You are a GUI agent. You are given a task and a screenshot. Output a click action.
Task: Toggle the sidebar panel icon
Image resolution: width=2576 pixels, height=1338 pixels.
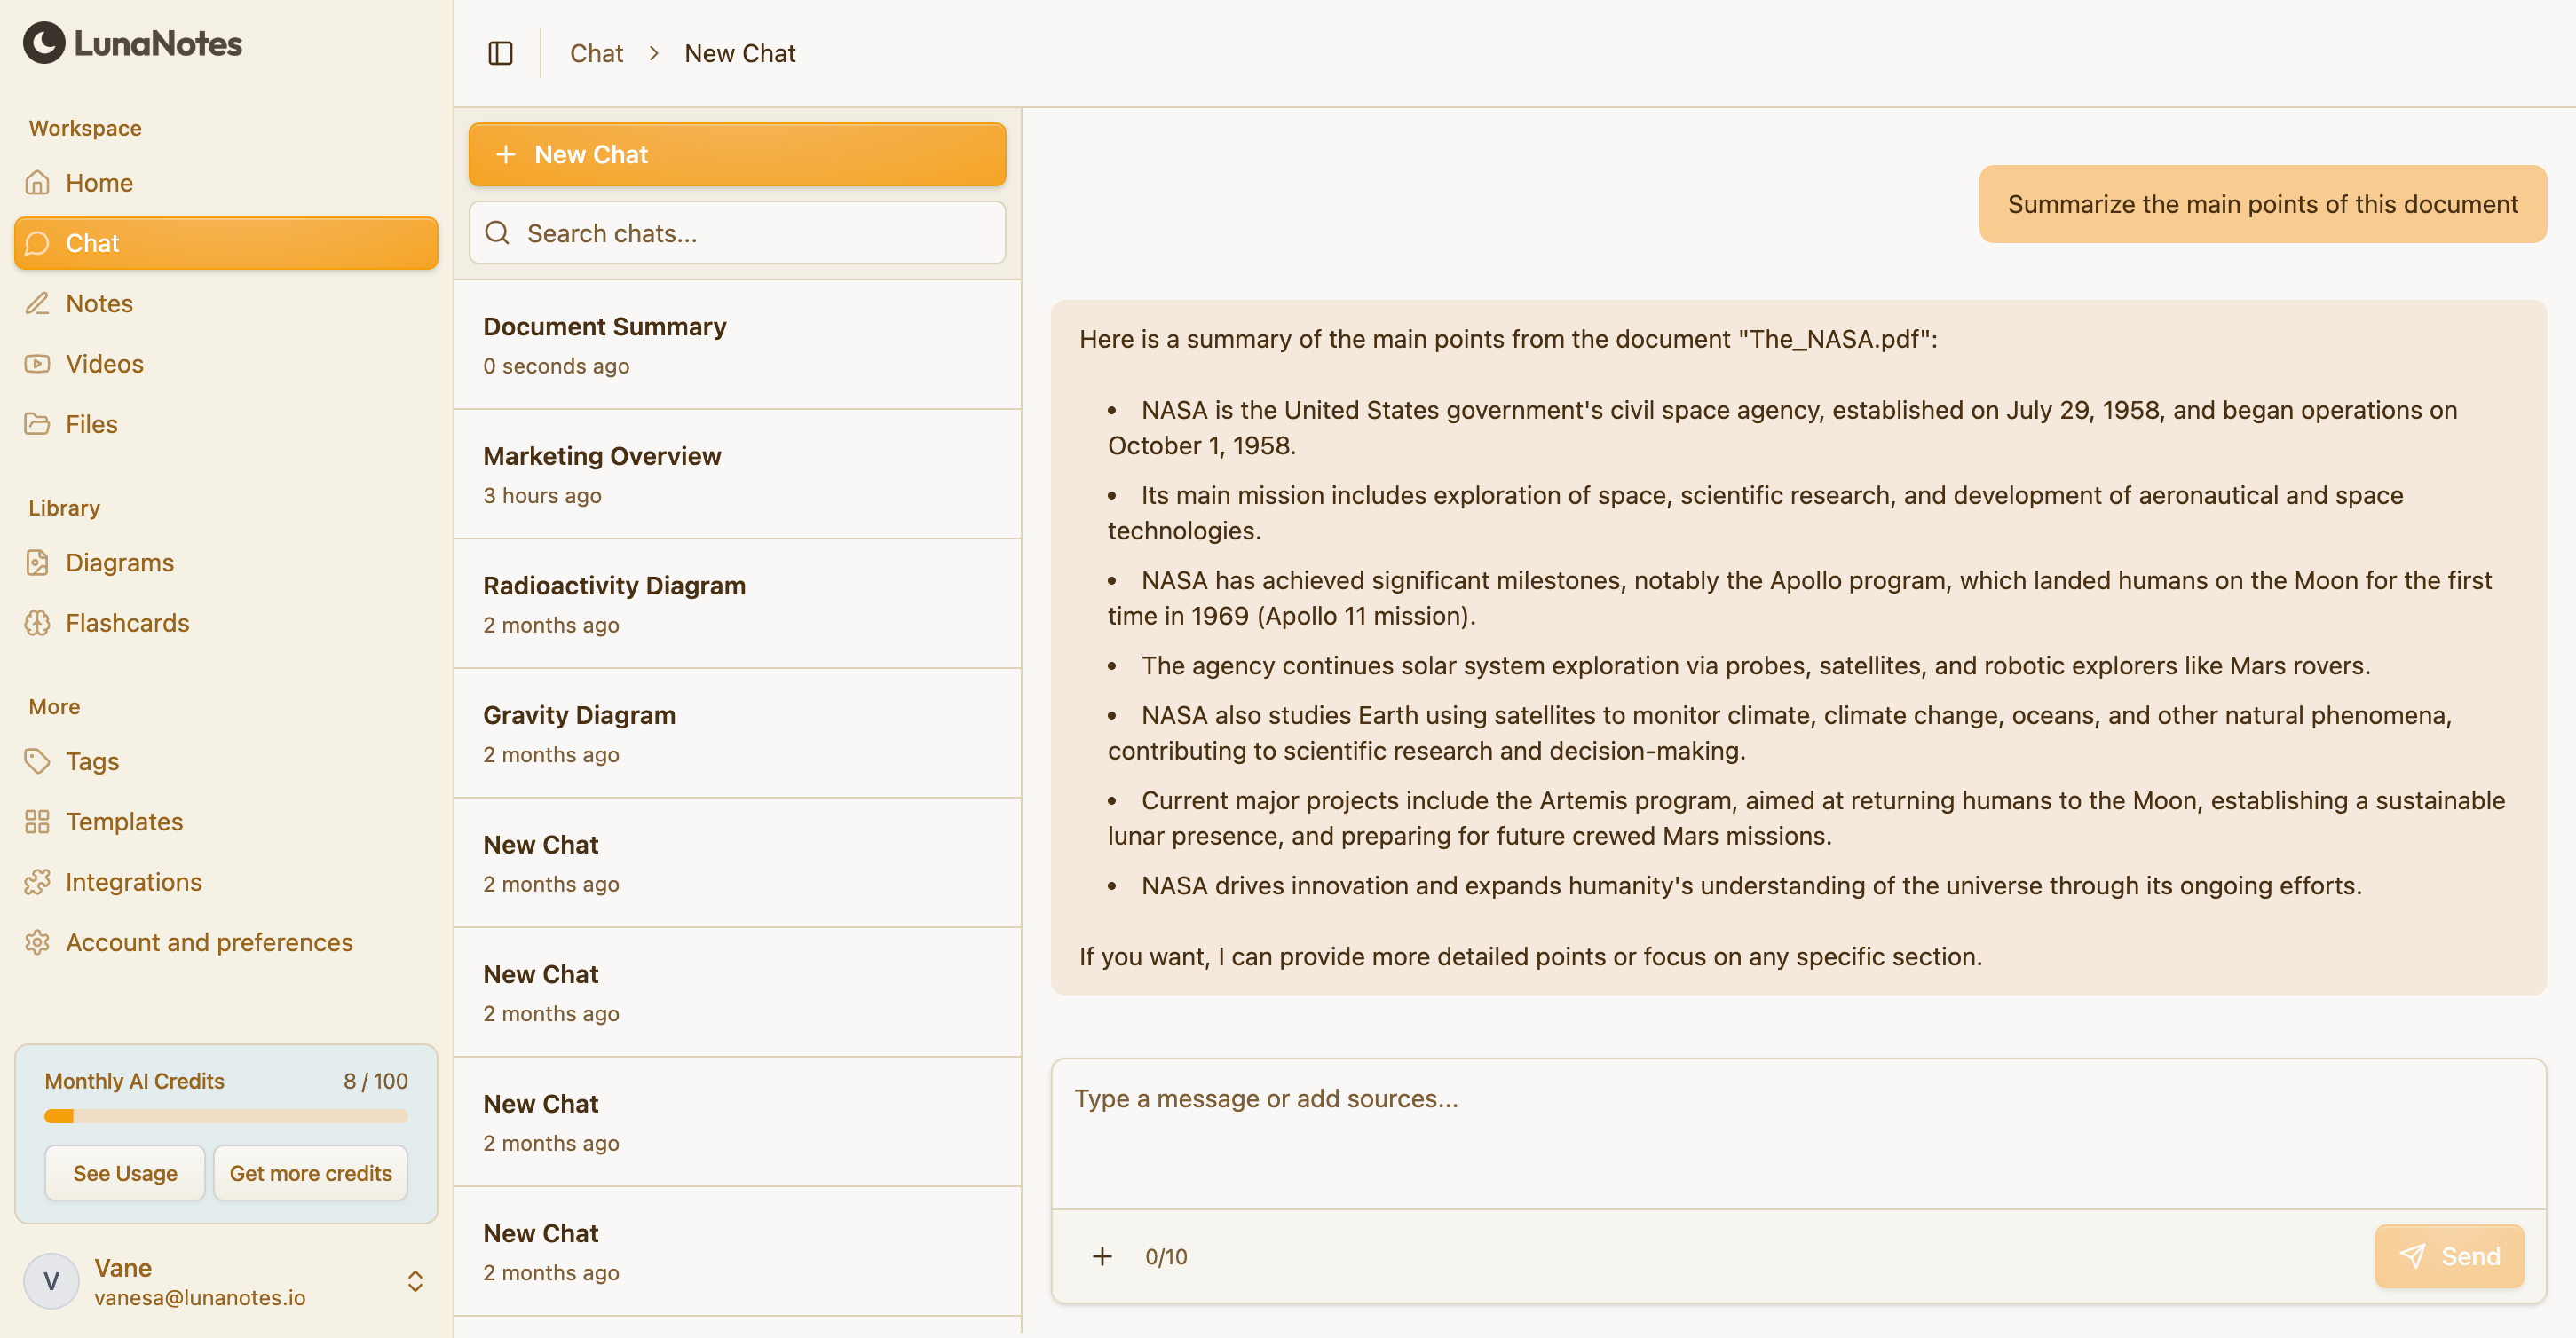point(500,53)
